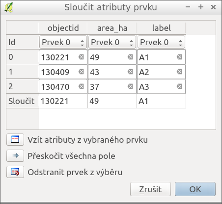This screenshot has height=204, width=222.
Task: Select row header 1 in the table
Action: [23, 72]
